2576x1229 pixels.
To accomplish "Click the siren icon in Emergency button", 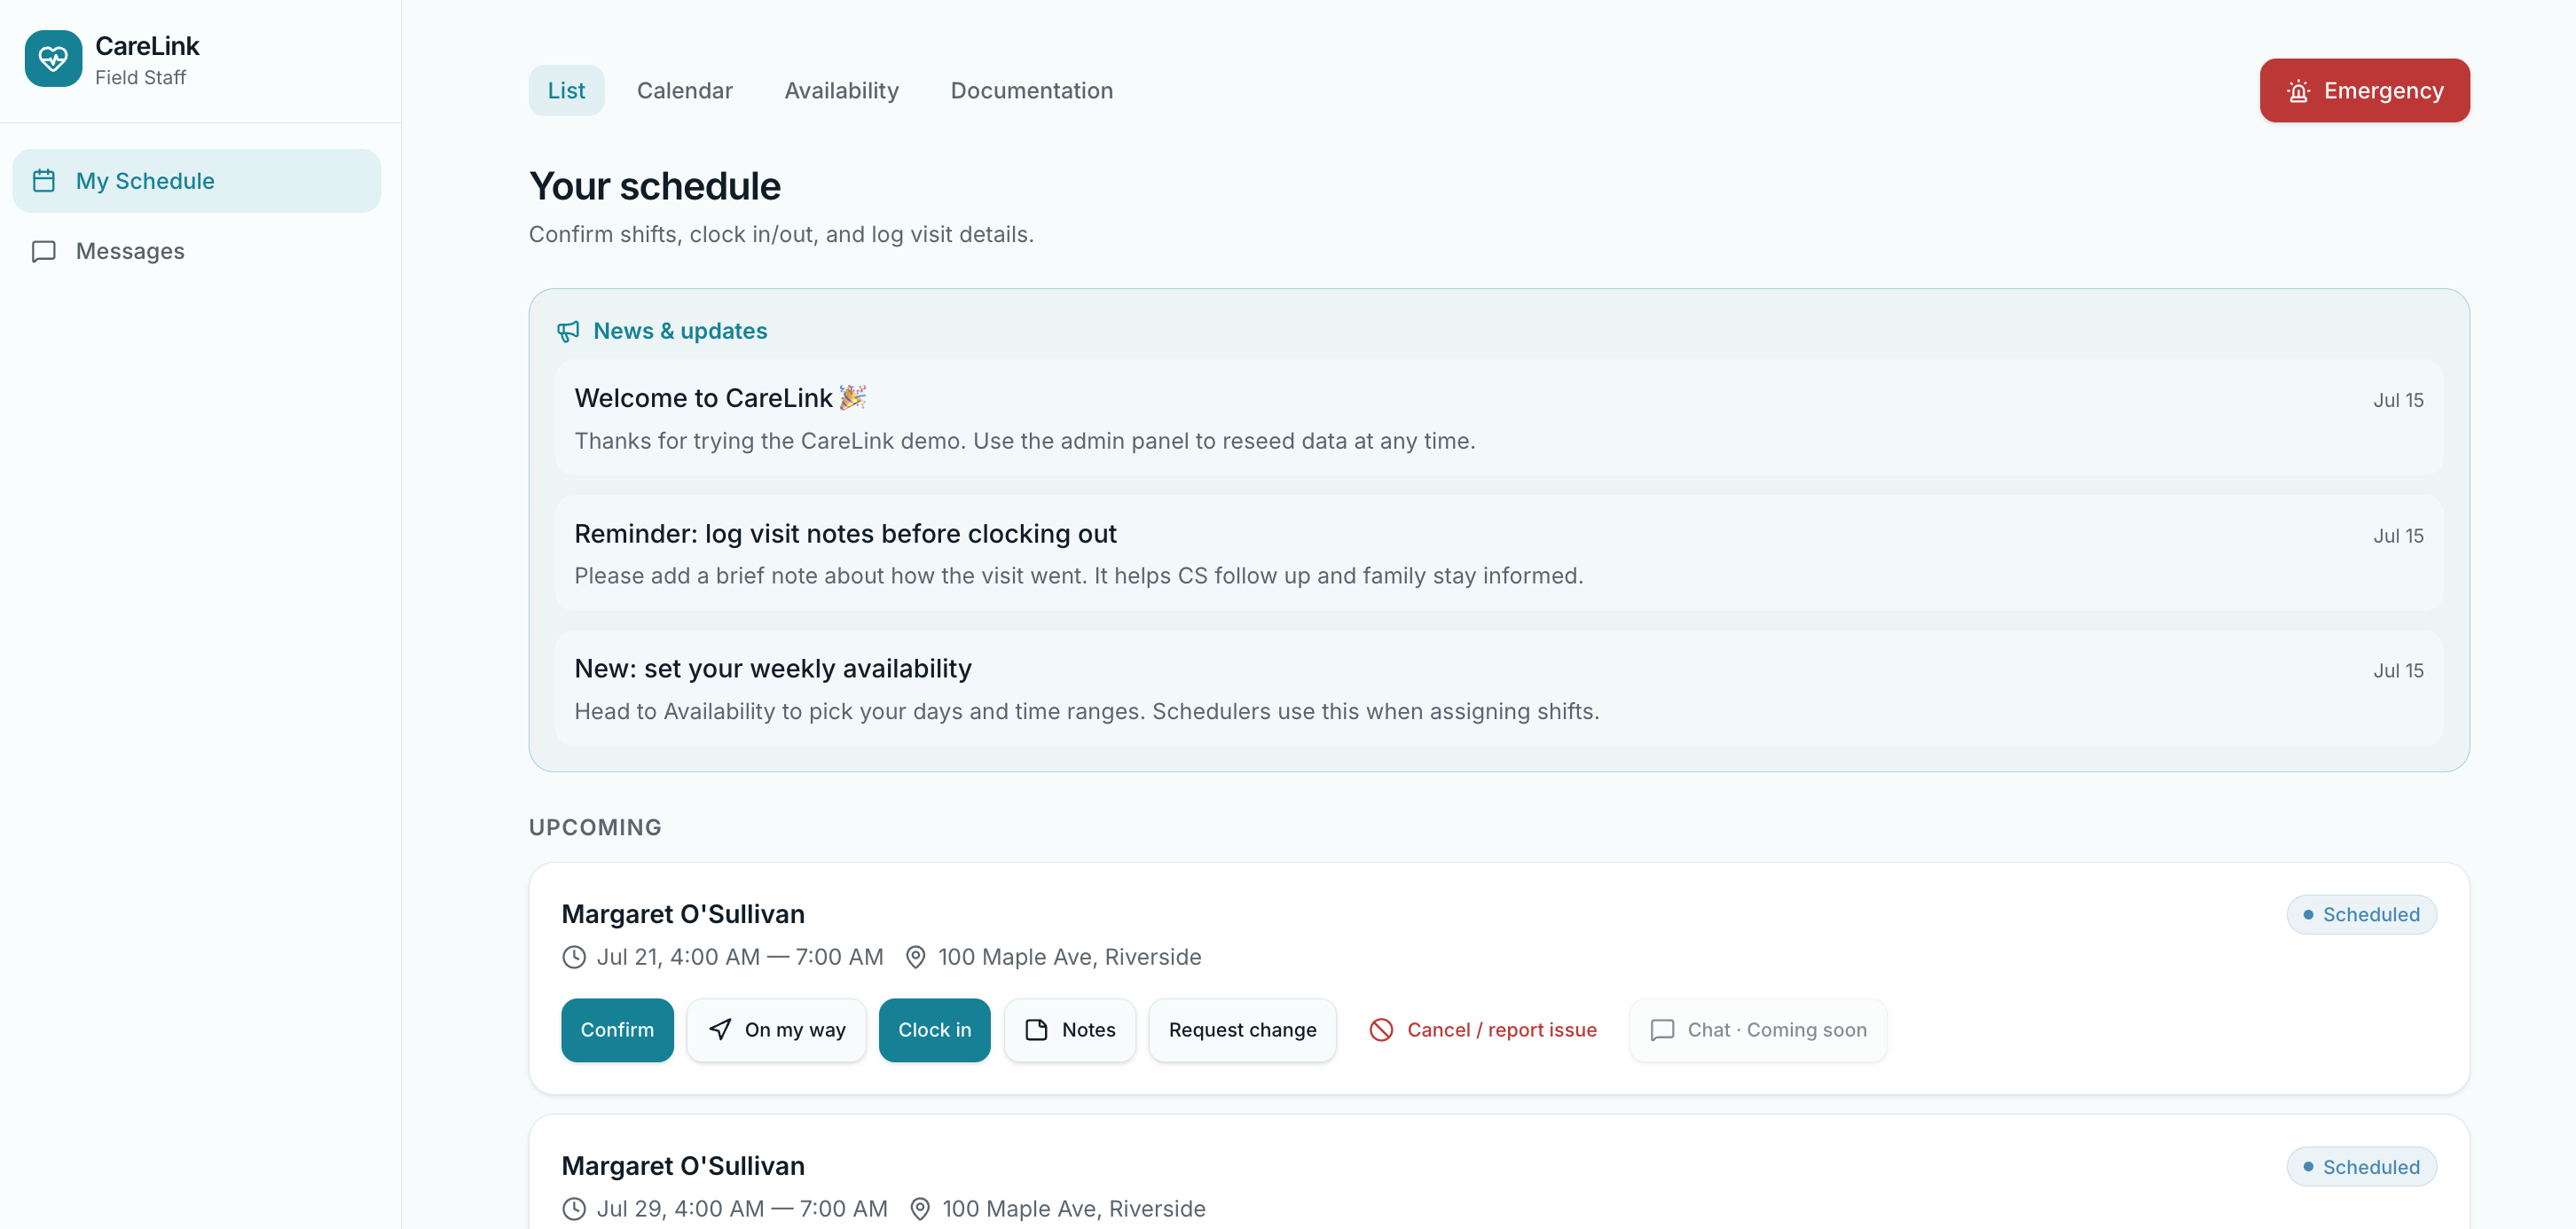I will pos(2298,91).
